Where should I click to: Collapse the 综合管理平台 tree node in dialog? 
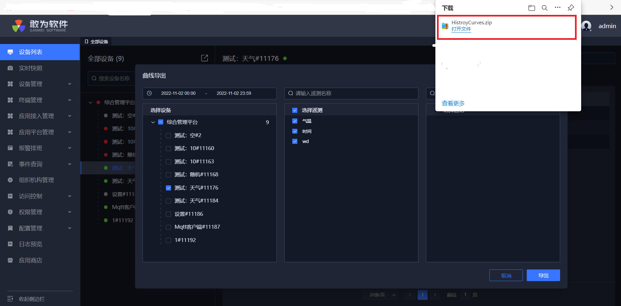[x=153, y=122]
